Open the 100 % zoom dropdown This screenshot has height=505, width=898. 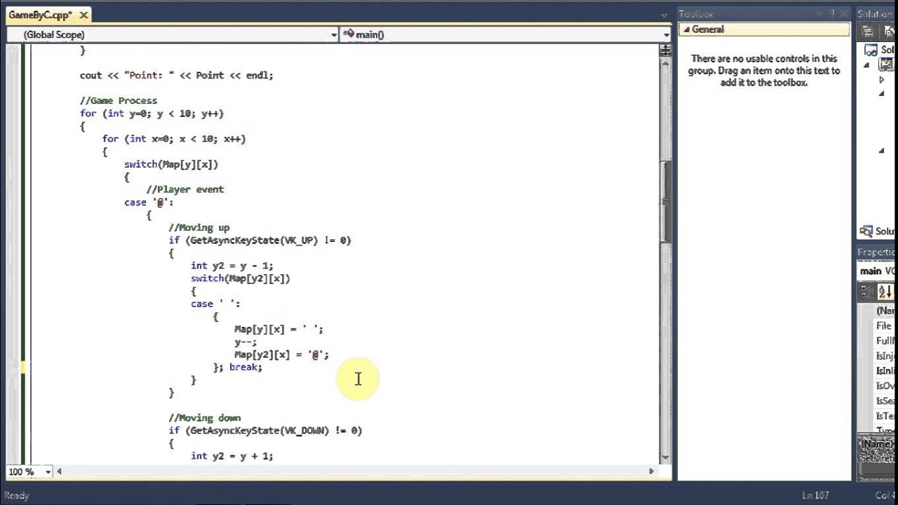(48, 471)
